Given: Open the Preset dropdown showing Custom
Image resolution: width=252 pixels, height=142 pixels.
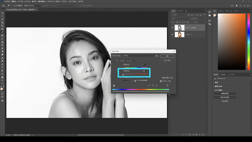Looking at the screenshot, I should (138, 56).
